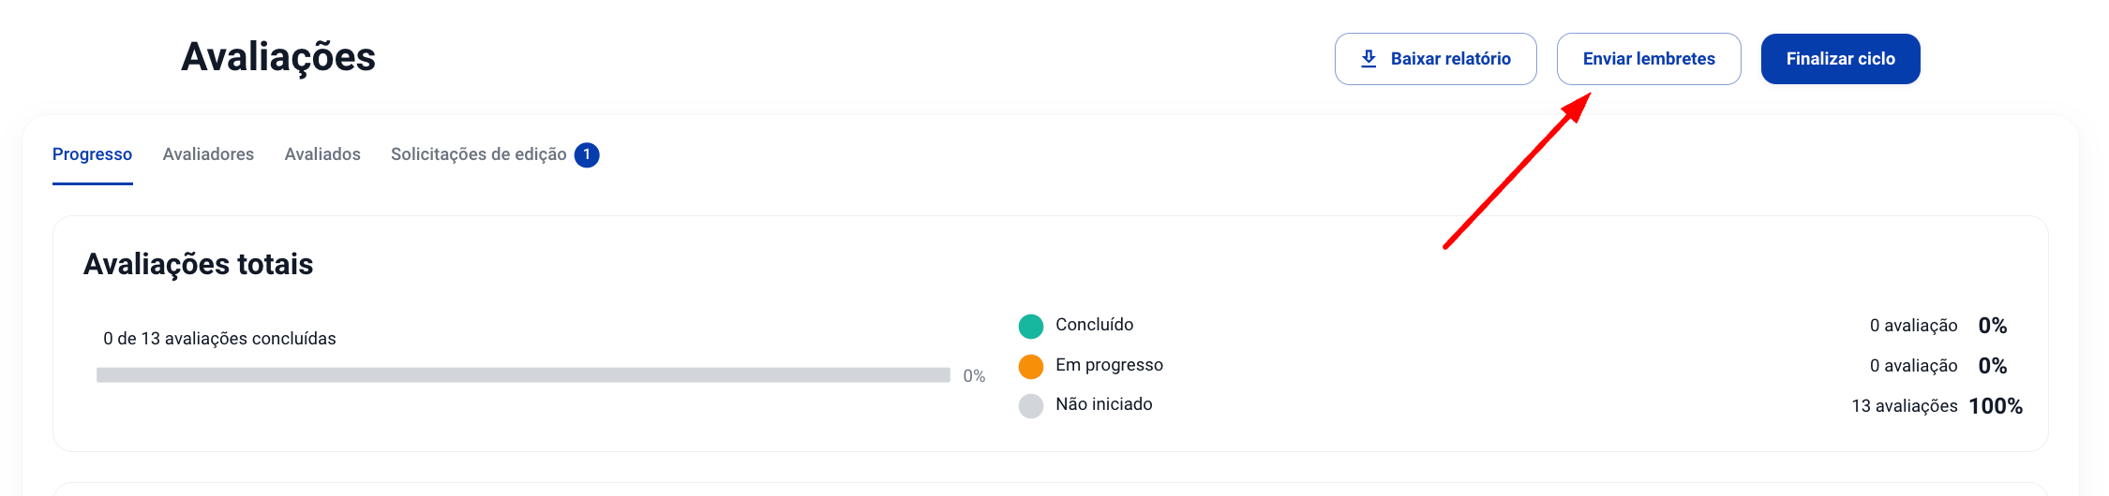The height and width of the screenshot is (496, 2109).
Task: Click the 100% value for Não iniciado
Action: tap(1996, 406)
